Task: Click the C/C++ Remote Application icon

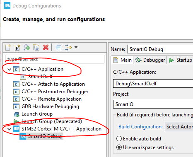Action: coord(16,99)
